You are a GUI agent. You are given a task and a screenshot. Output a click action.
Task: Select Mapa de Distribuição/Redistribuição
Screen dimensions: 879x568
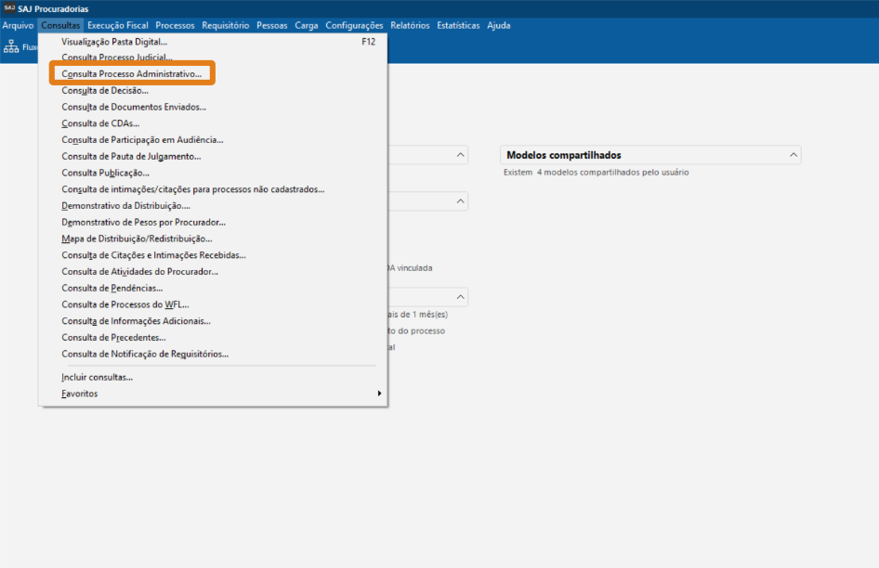click(x=137, y=239)
